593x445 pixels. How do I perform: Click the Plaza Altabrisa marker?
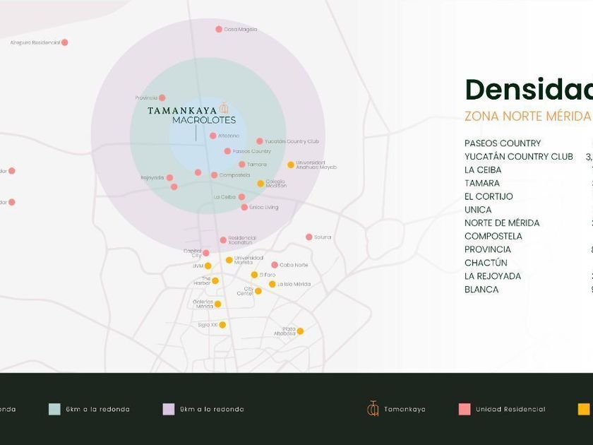point(300,331)
